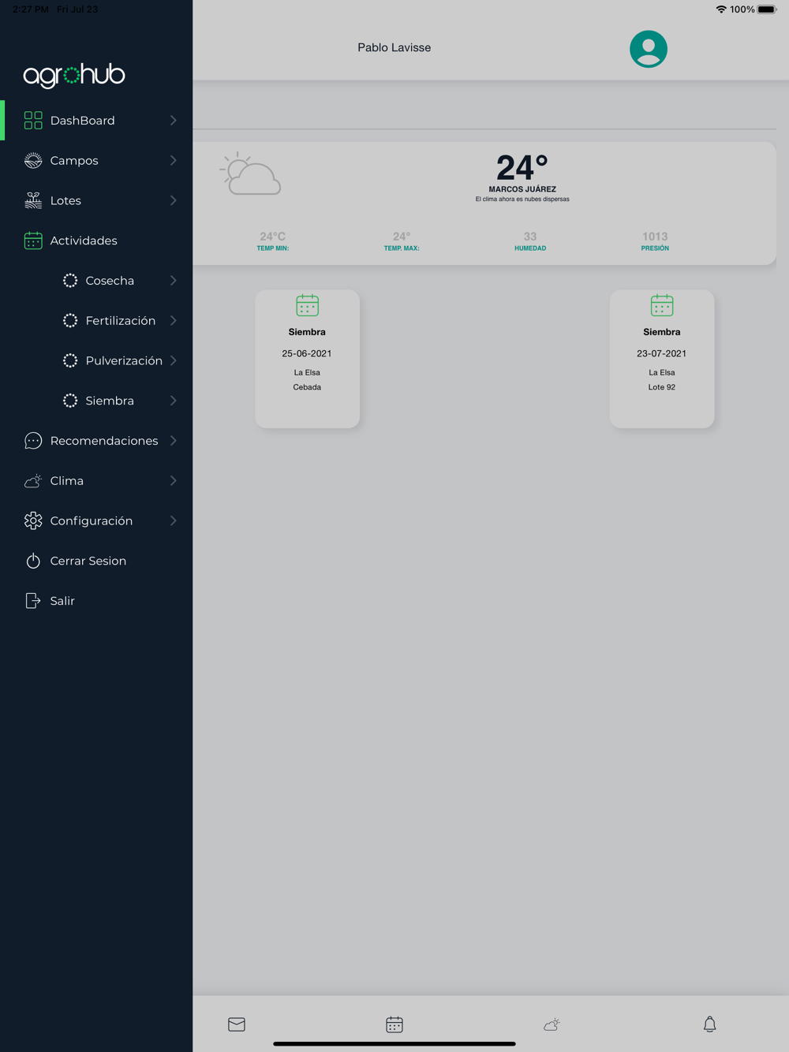Select the Recomendaciones menu item
This screenshot has width=789, height=1052.
[96, 441]
